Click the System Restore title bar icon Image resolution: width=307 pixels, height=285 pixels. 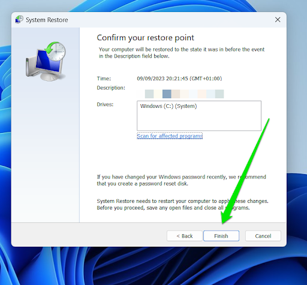(19, 20)
